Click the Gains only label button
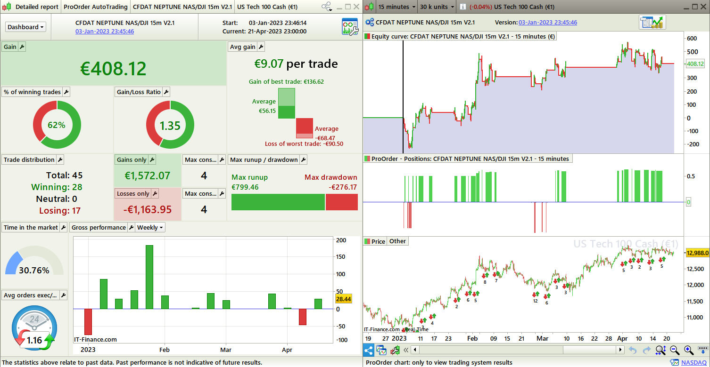710x367 pixels. click(132, 160)
